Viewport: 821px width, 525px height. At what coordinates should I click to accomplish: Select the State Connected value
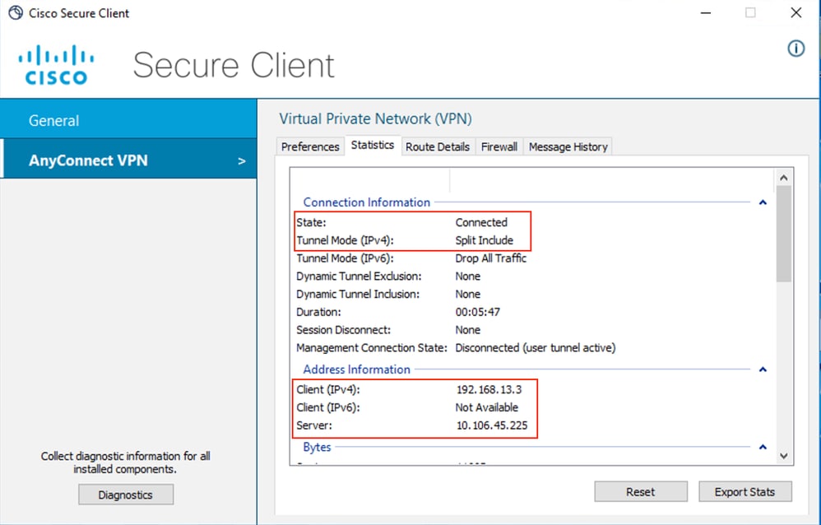[x=481, y=222]
